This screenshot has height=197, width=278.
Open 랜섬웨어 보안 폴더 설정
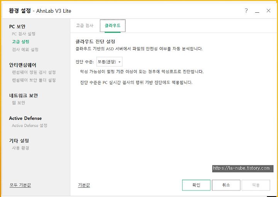34,80
